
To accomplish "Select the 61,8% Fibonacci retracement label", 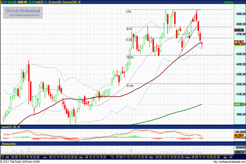I will [129, 40].
